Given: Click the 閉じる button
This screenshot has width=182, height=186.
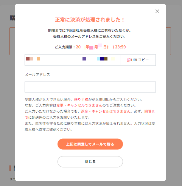Looking at the screenshot, I should pos(90,162).
